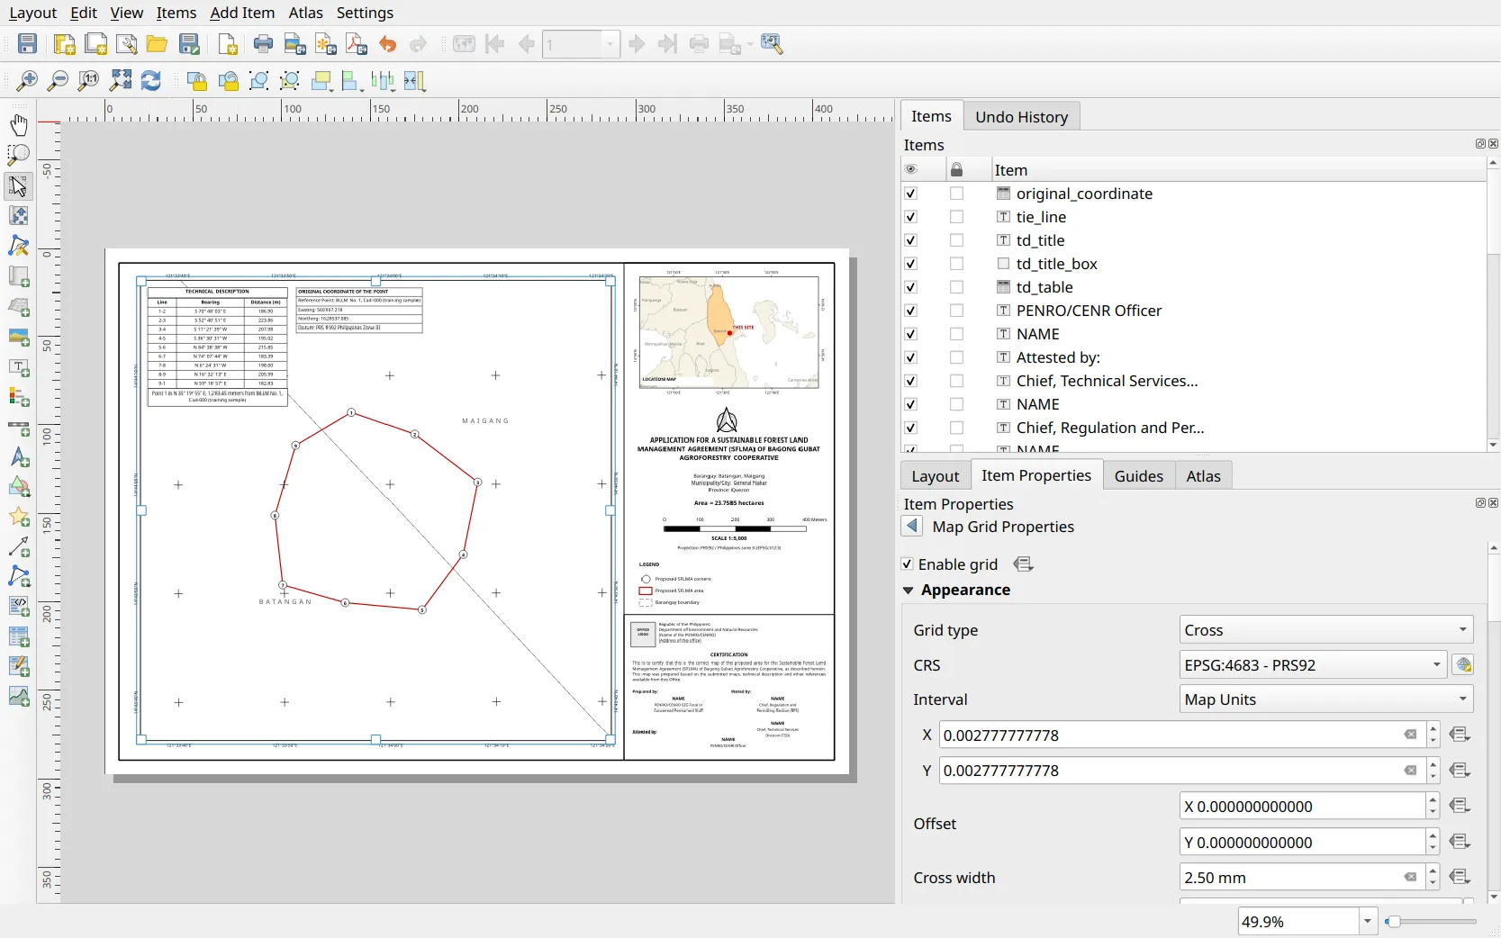Select the Edit Nodes Item tool
This screenshot has width=1501, height=938.
tap(19, 247)
